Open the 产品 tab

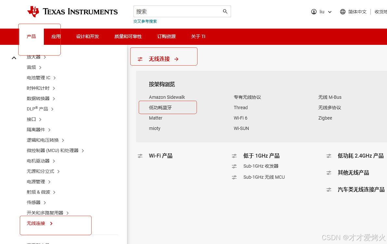[31, 36]
